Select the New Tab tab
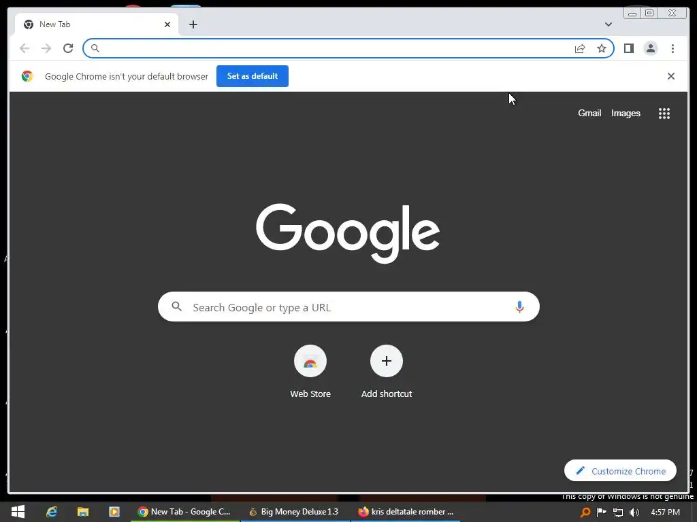Viewport: 697px width, 522px height. pos(97,24)
